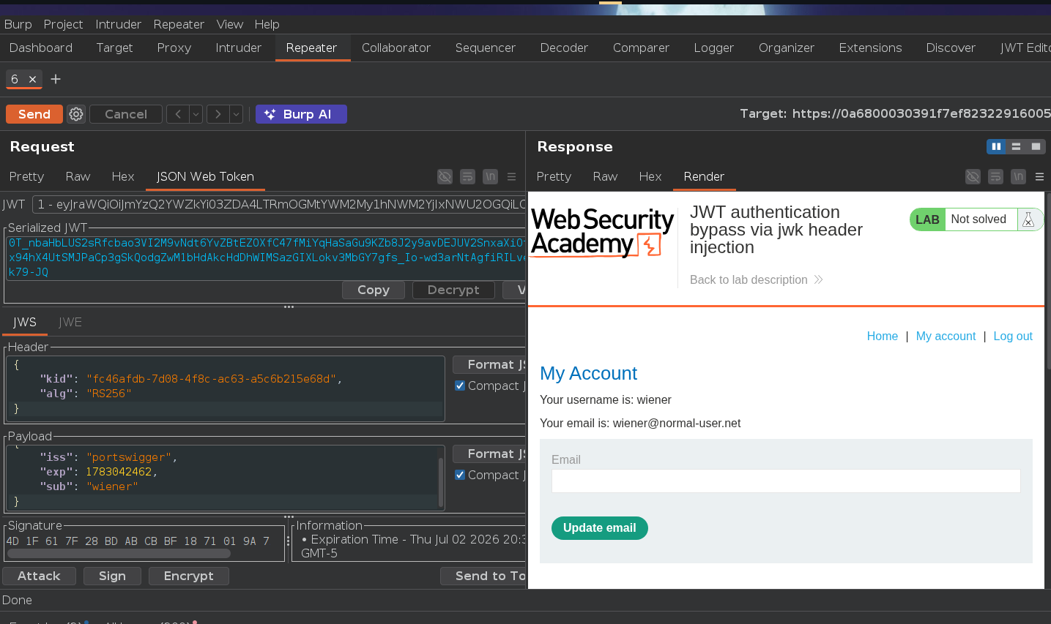Select the Response Raw view tab

605,176
